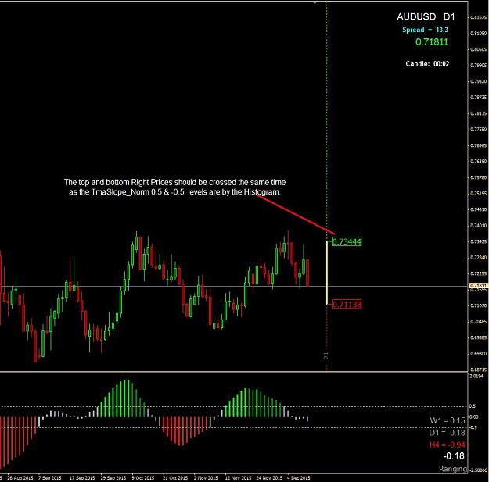
Task: Click the 0.71070 price axis label
Action: (x=479, y=305)
